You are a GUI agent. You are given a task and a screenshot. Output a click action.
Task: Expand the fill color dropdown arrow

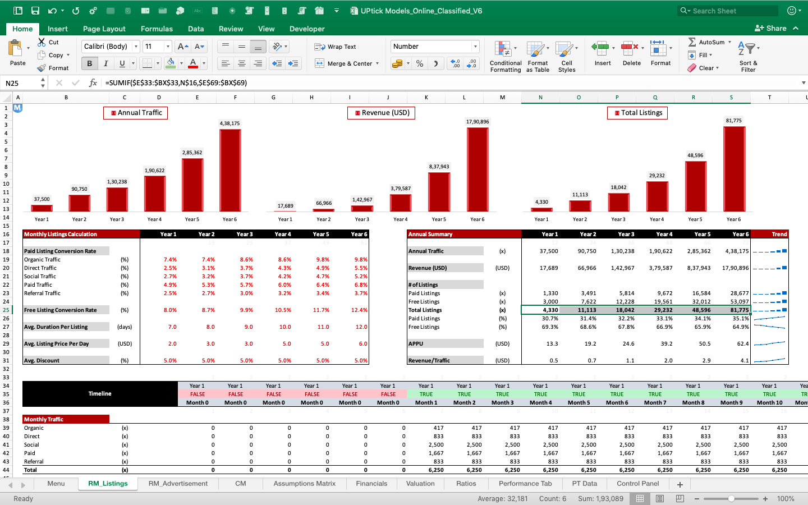[x=181, y=63]
